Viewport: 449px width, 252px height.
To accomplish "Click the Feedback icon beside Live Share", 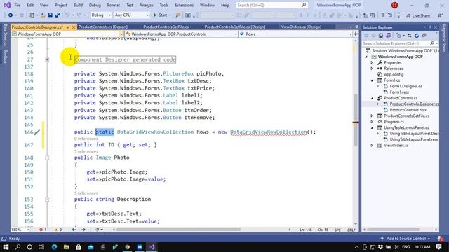I will point(441,15).
